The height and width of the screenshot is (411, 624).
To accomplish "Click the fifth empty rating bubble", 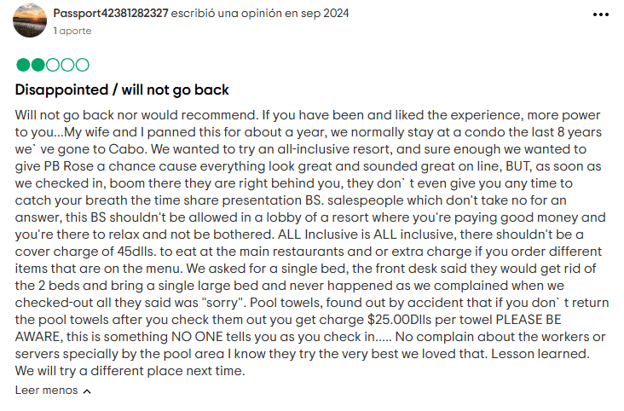I will coord(82,65).
